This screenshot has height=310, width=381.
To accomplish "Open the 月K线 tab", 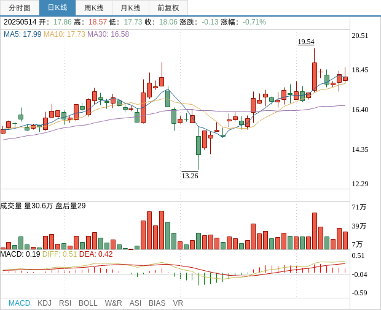I will click(130, 8).
